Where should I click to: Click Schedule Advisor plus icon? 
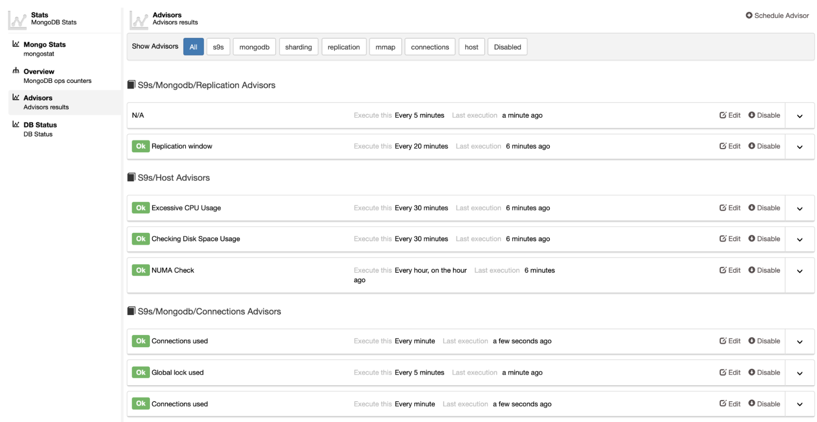[x=749, y=15]
